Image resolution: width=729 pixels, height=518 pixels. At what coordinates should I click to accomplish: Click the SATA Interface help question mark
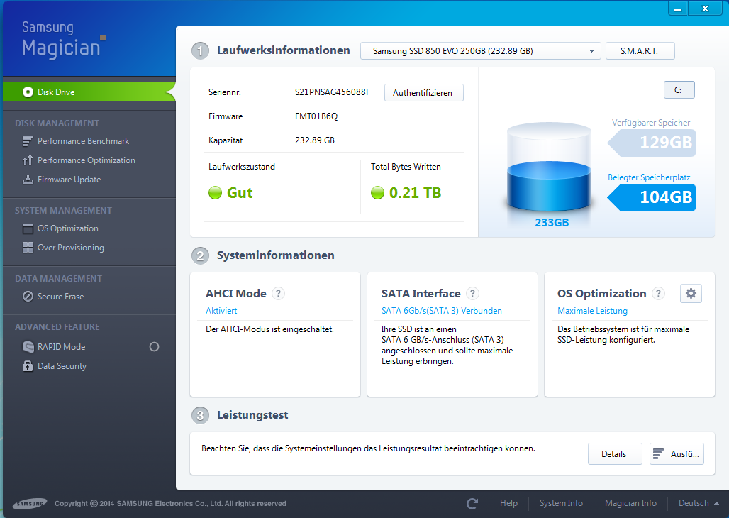click(x=472, y=294)
